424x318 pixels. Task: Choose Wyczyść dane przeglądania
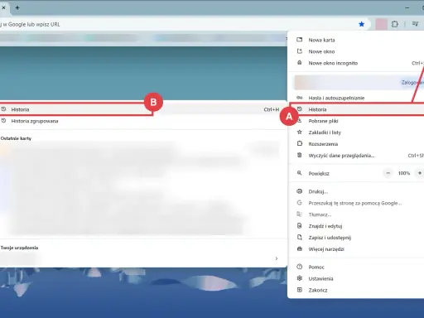pos(356,156)
